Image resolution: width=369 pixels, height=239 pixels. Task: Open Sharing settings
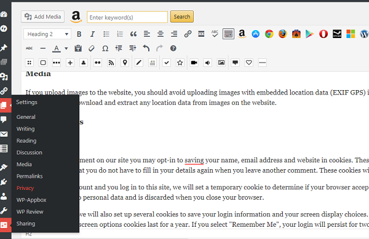click(x=26, y=224)
